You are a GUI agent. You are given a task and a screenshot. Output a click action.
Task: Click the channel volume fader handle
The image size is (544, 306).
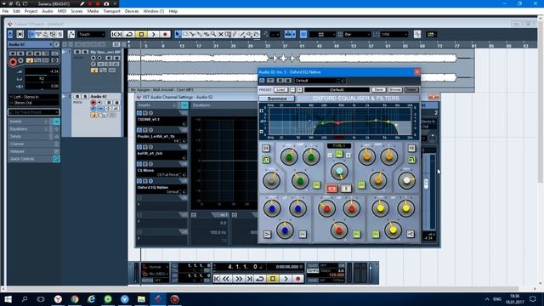[x=427, y=184]
